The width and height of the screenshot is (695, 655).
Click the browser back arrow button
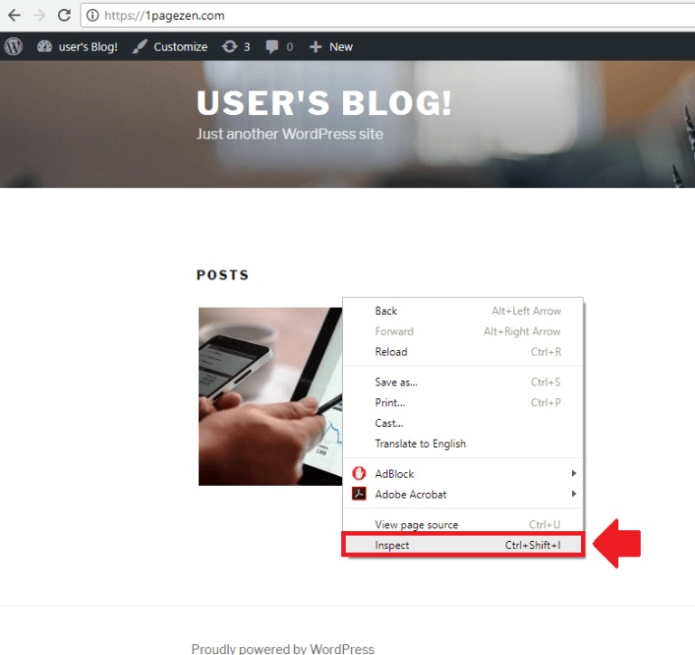pyautogui.click(x=14, y=15)
